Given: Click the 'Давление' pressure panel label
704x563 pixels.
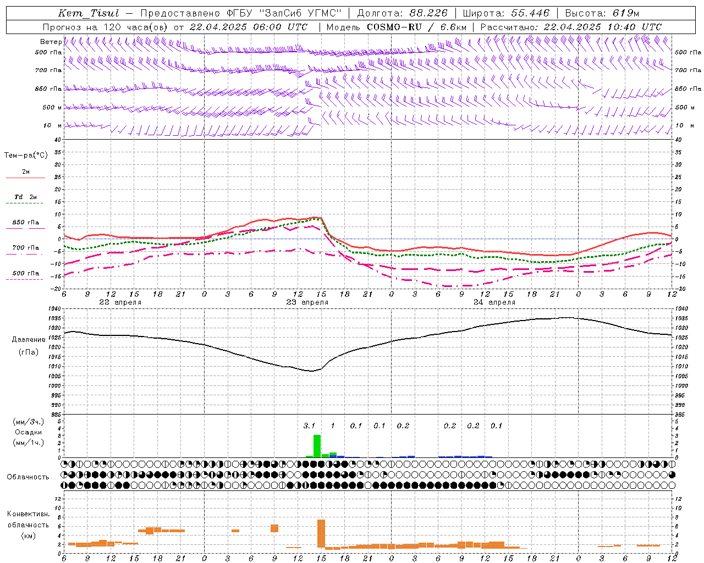Looking at the screenshot, I should tap(29, 340).
